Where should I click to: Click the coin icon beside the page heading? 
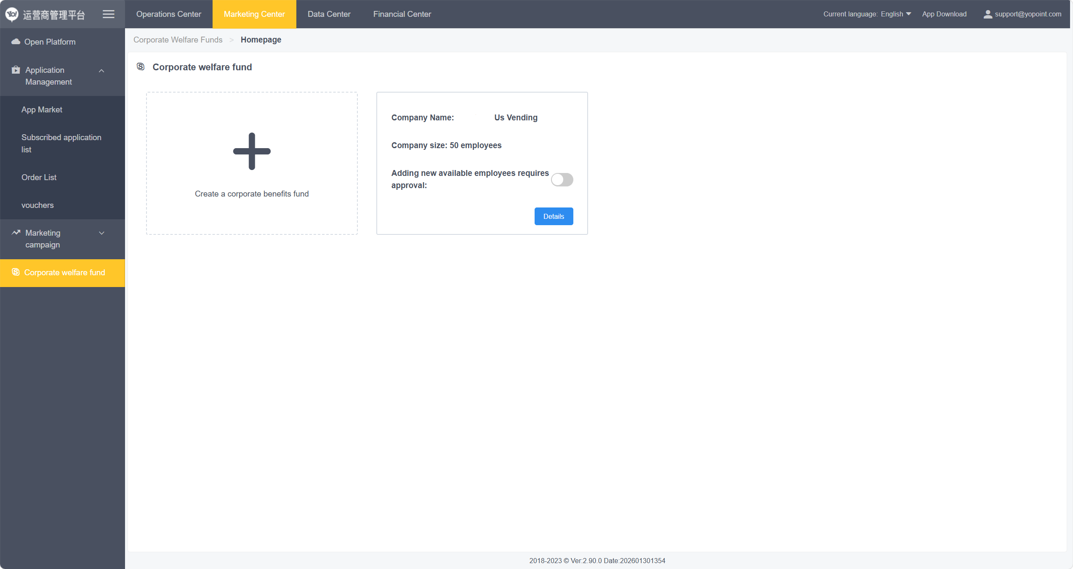click(x=141, y=66)
